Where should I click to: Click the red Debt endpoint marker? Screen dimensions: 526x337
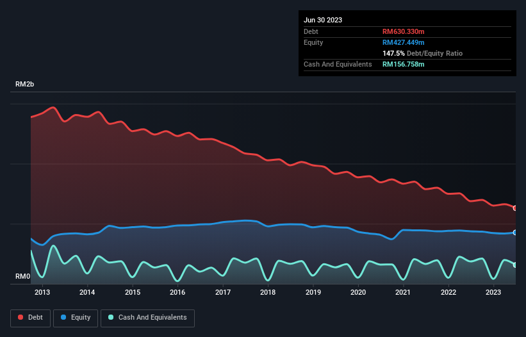pos(515,208)
